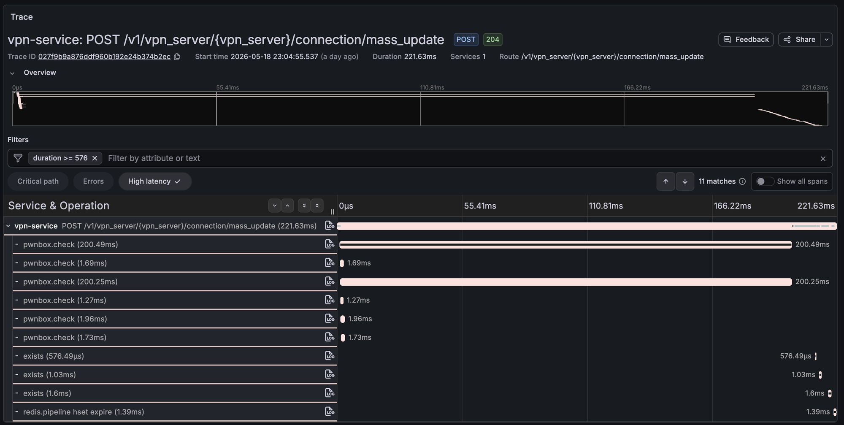This screenshot has height=425, width=844.
Task: Open the Share dropdown arrow
Action: [826, 40]
